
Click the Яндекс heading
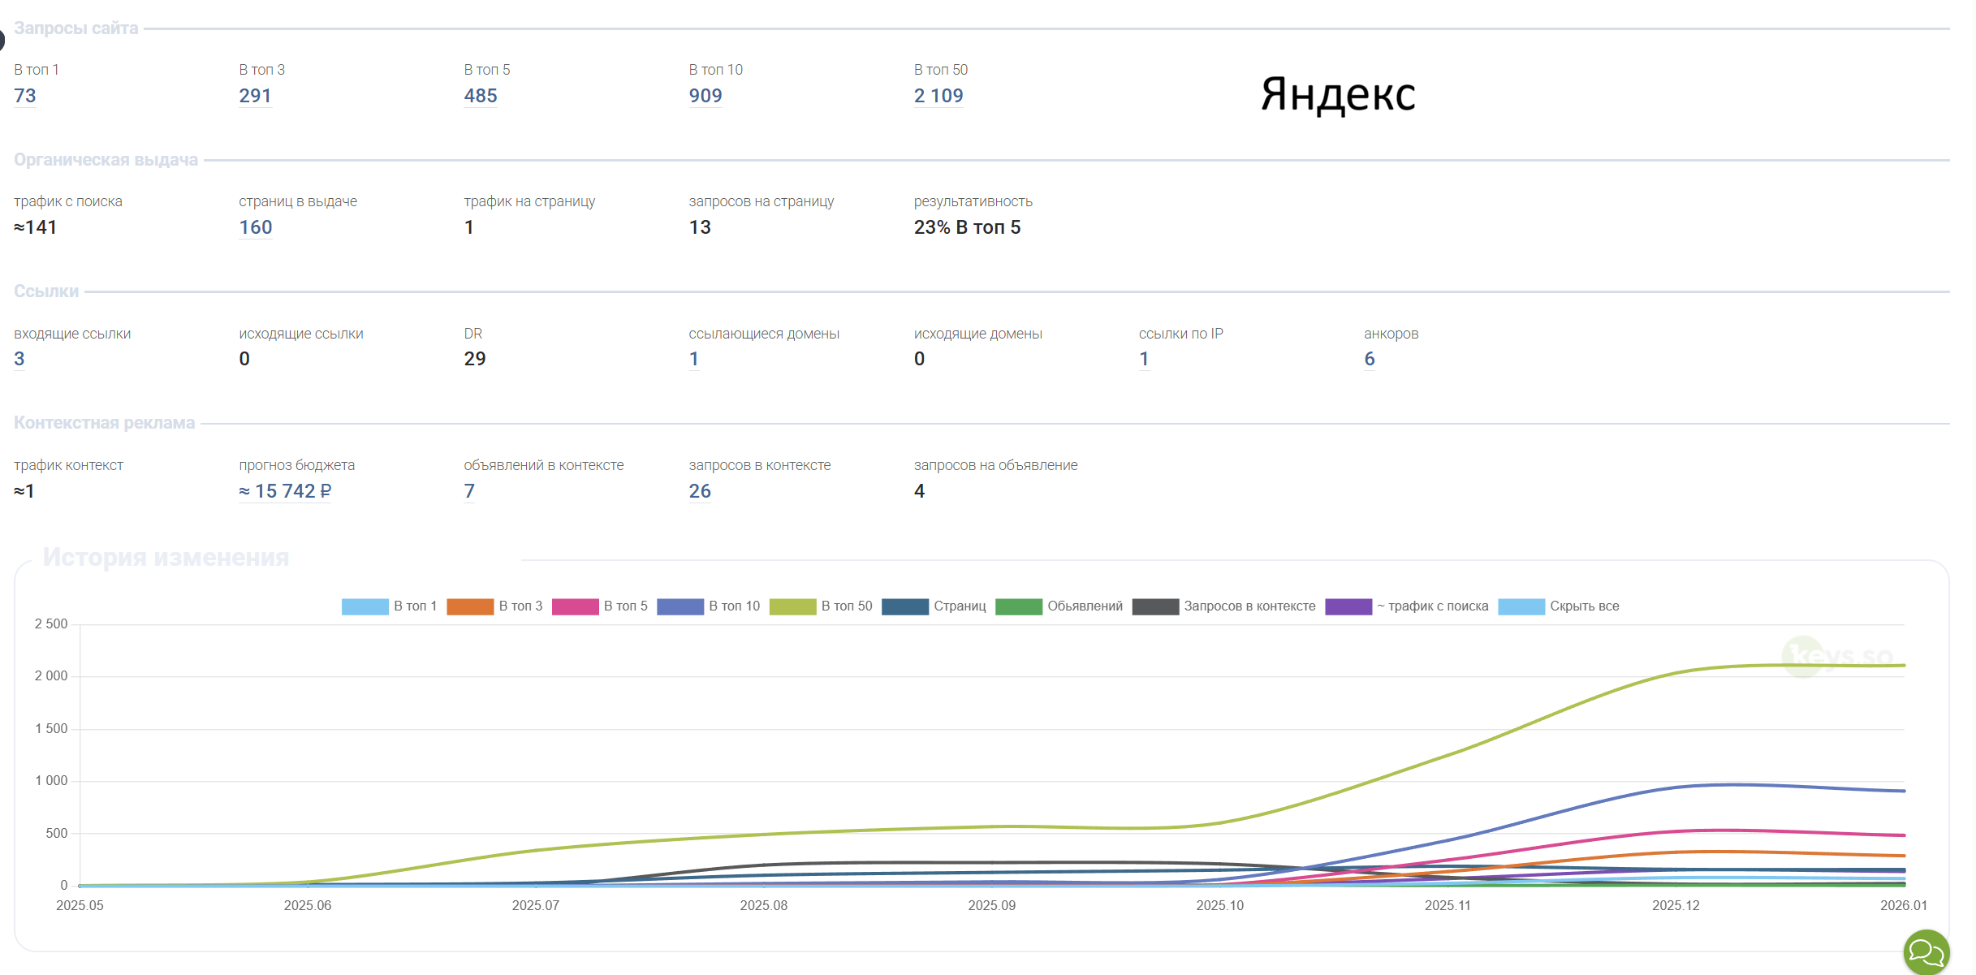point(1338,94)
